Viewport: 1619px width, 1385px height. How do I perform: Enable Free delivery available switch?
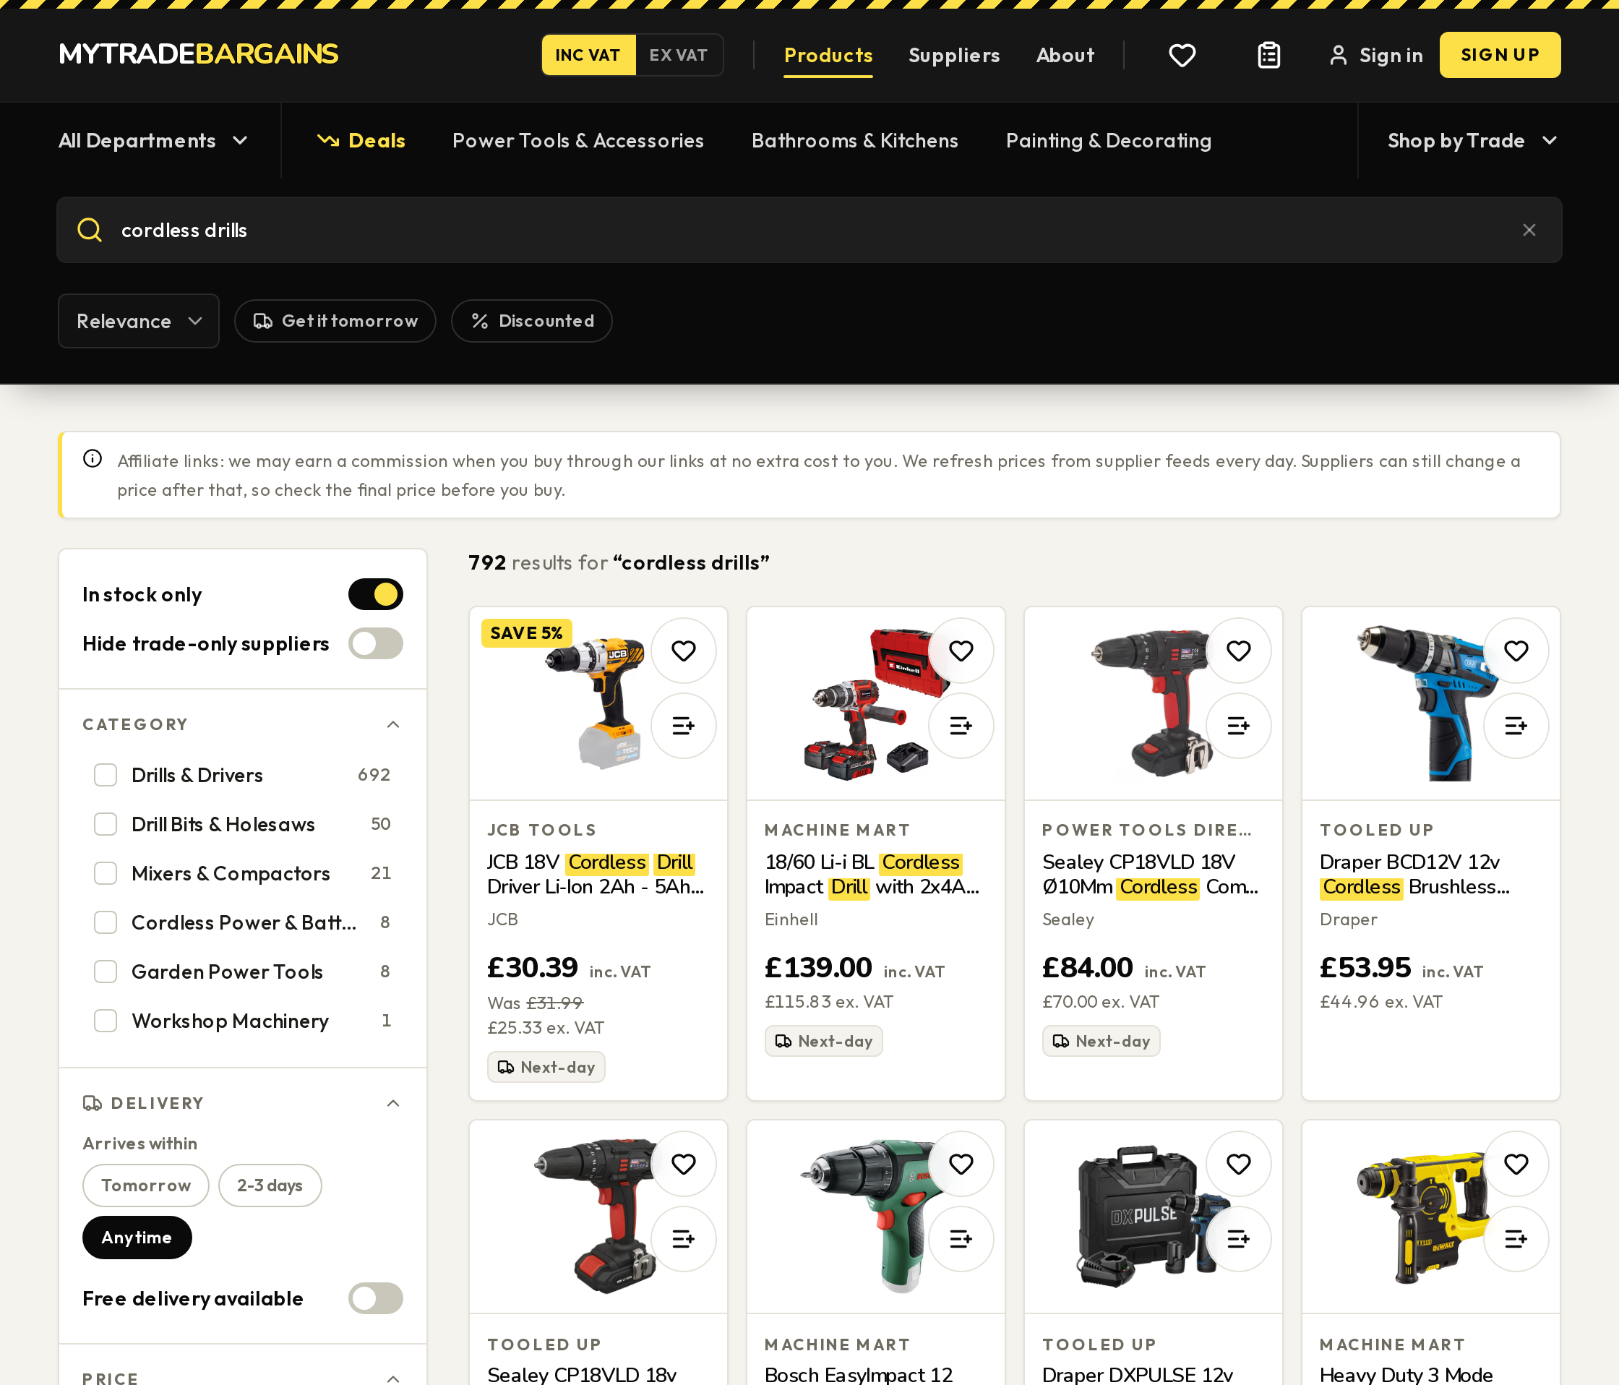[375, 1298]
